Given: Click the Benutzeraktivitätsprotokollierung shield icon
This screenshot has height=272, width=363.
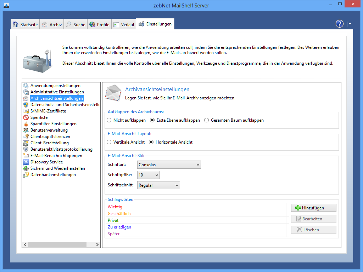Looking at the screenshot, I should click(x=26, y=149).
